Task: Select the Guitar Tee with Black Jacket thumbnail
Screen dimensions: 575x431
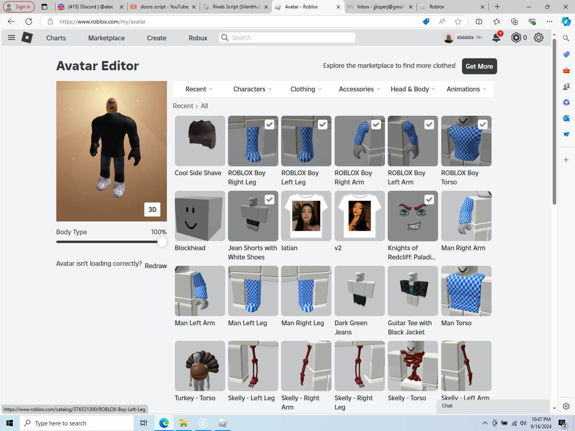Action: point(413,291)
